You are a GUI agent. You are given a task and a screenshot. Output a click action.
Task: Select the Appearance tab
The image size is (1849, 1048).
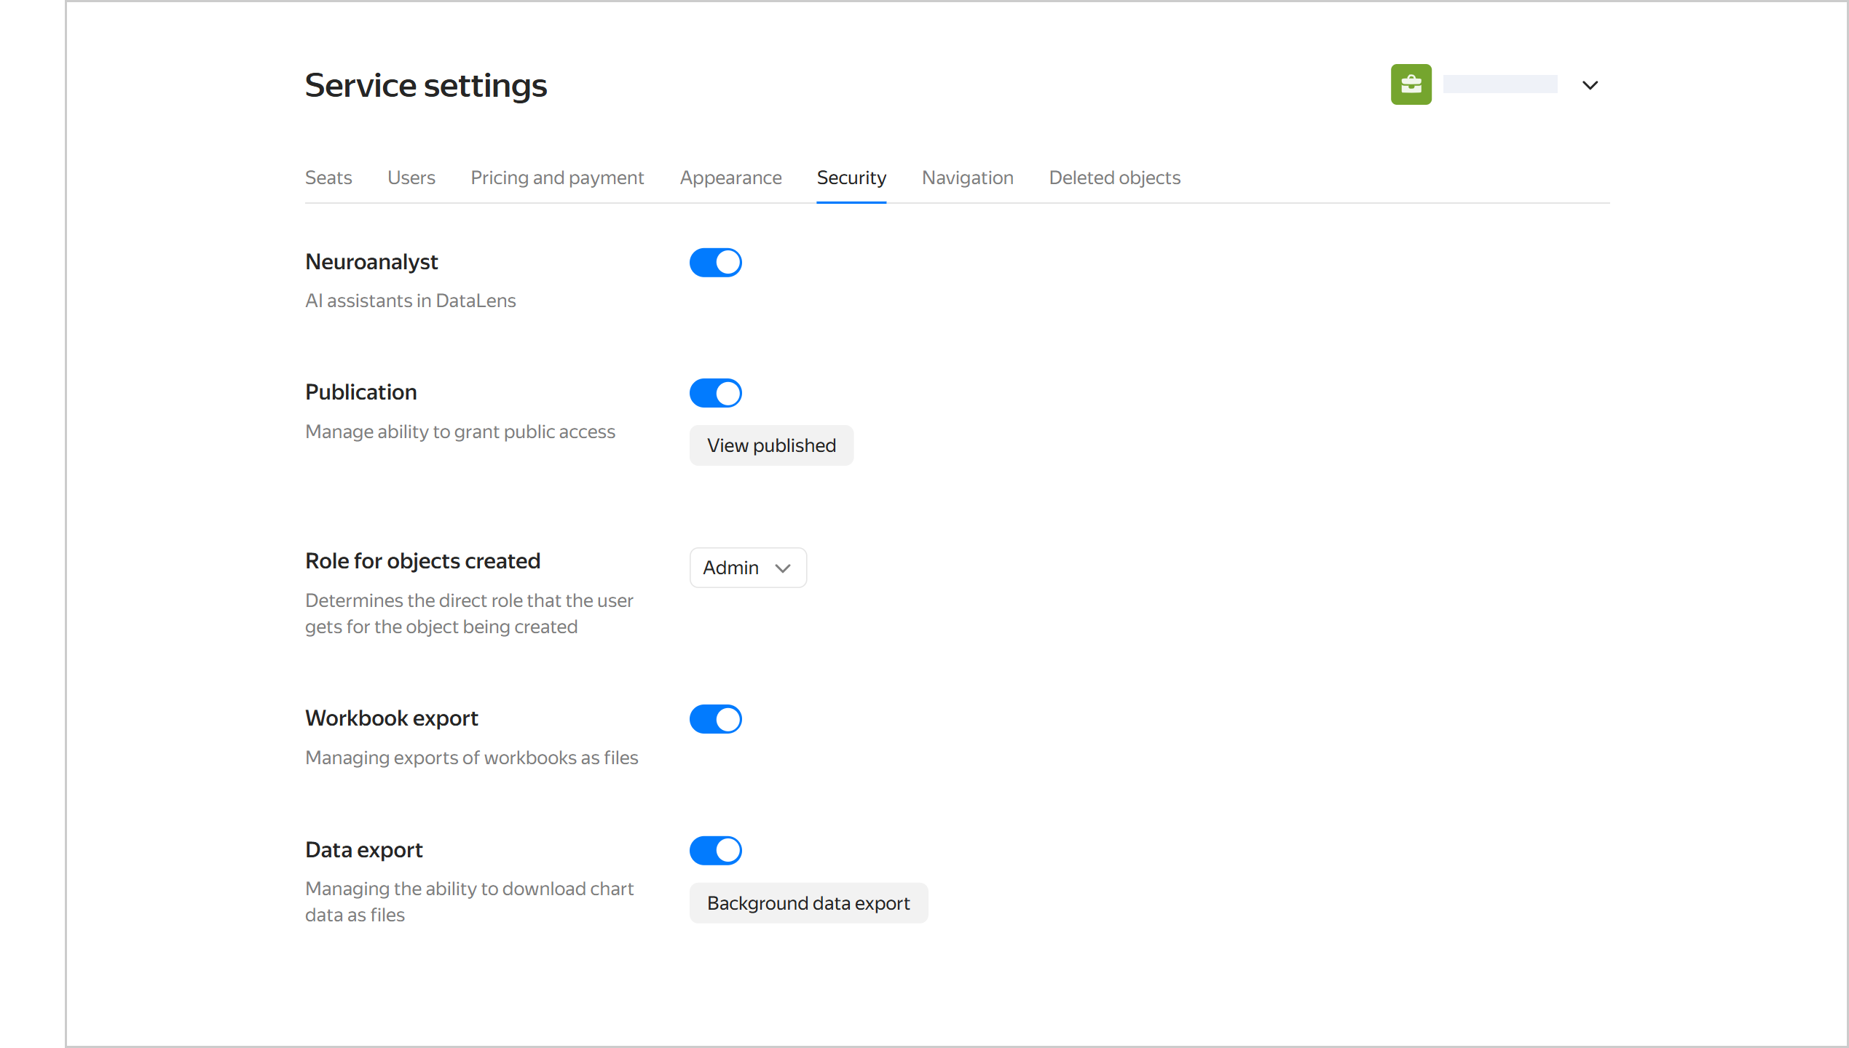[x=730, y=178]
